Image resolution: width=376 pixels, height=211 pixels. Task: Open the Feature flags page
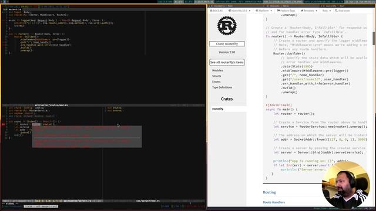[x=286, y=11]
